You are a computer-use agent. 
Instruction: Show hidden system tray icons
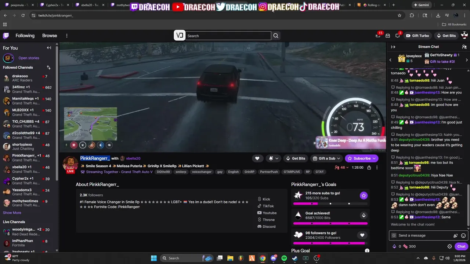(418, 258)
